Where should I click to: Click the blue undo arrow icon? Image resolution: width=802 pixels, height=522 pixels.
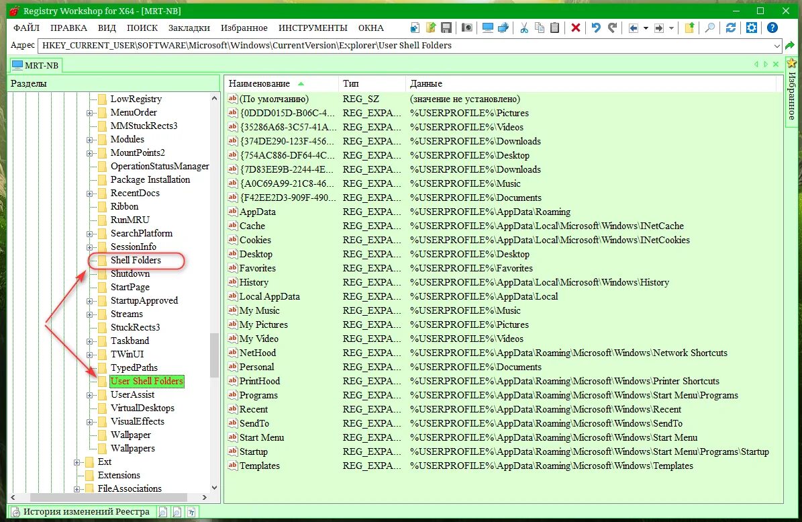(x=596, y=28)
